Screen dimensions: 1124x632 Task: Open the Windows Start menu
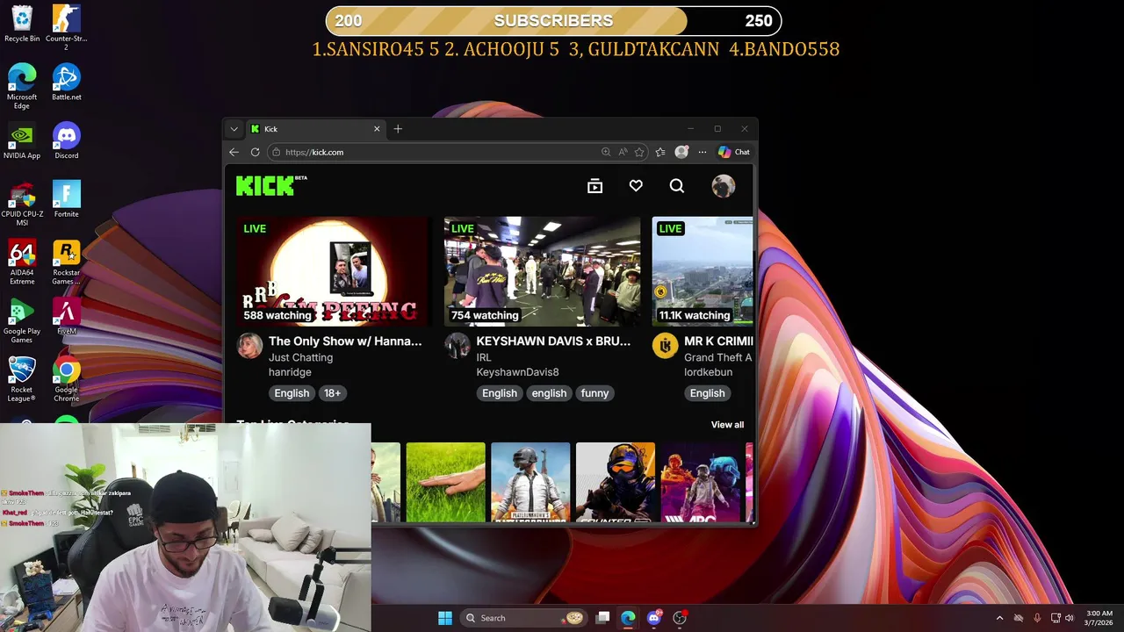pos(445,618)
